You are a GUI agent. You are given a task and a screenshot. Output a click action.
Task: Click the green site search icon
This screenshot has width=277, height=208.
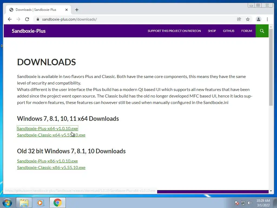pos(262,31)
